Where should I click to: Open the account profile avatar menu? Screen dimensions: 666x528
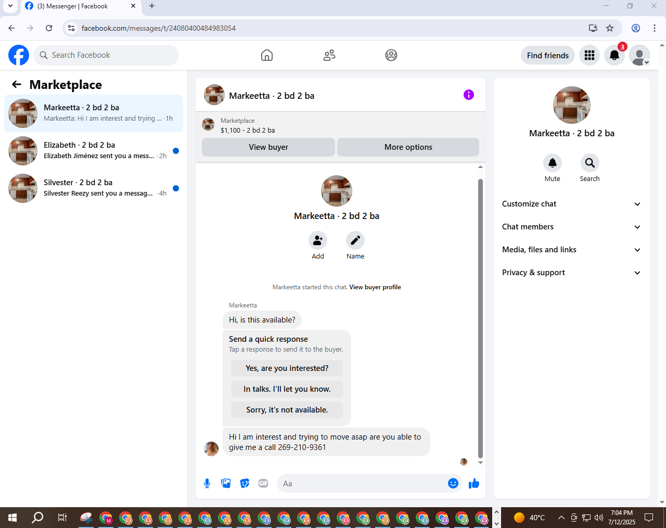pos(639,55)
